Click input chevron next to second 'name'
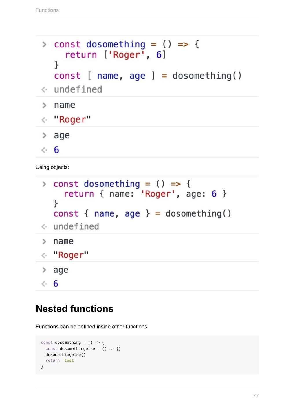This screenshot has height=417, width=295. 44,242
